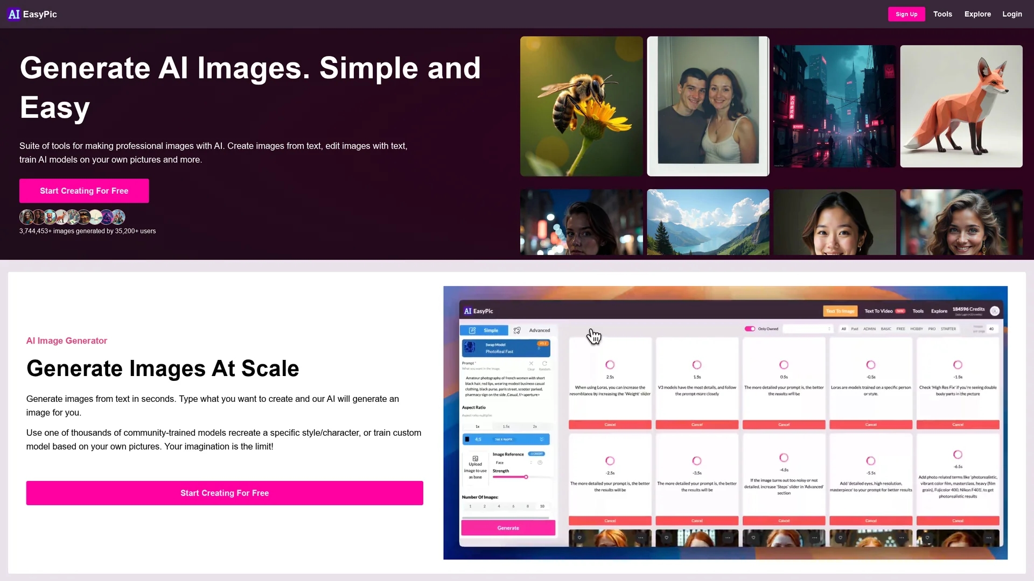
Task: Click Start Creating For Free below Generate Images At Scale
Action: point(225,493)
